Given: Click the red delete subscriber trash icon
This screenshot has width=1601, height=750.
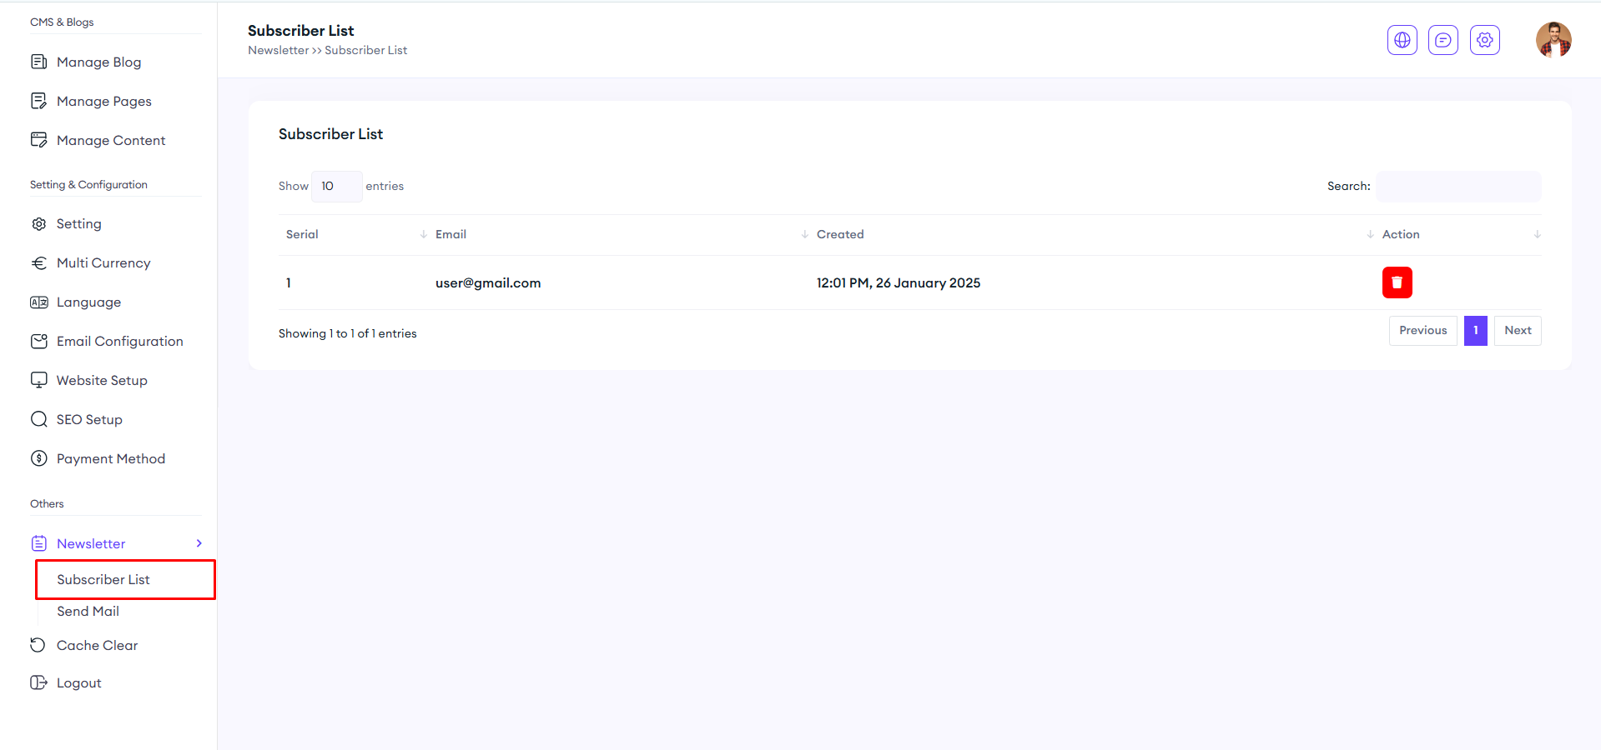Looking at the screenshot, I should coord(1397,282).
